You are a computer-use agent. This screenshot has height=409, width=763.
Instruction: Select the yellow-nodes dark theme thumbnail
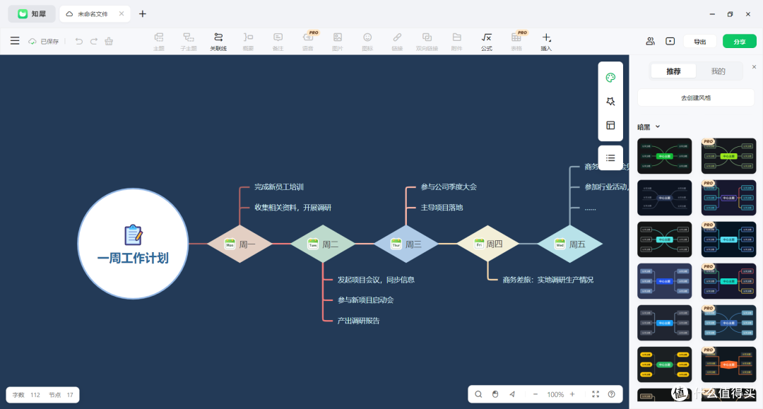tap(664, 364)
